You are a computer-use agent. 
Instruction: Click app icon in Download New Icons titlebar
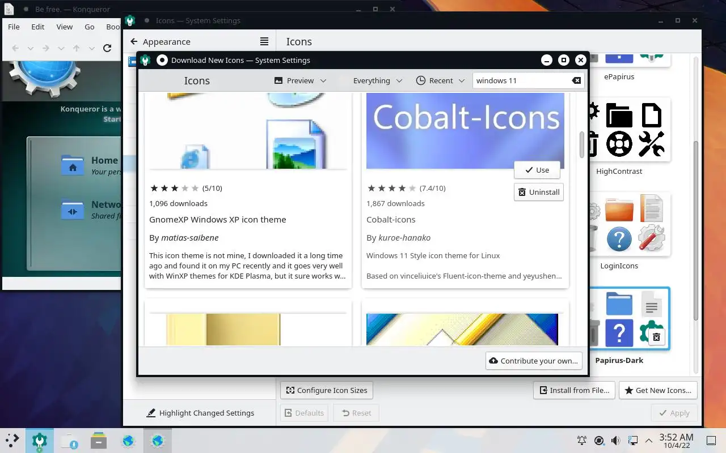pyautogui.click(x=145, y=60)
